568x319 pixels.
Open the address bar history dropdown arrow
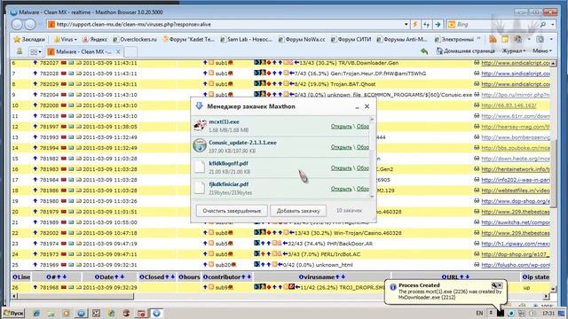(406, 25)
